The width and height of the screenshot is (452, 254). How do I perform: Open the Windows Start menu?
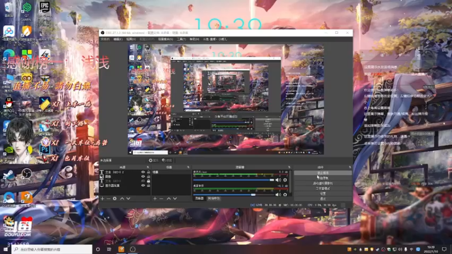[6, 249]
